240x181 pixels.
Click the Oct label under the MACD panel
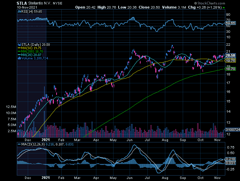point(201,178)
